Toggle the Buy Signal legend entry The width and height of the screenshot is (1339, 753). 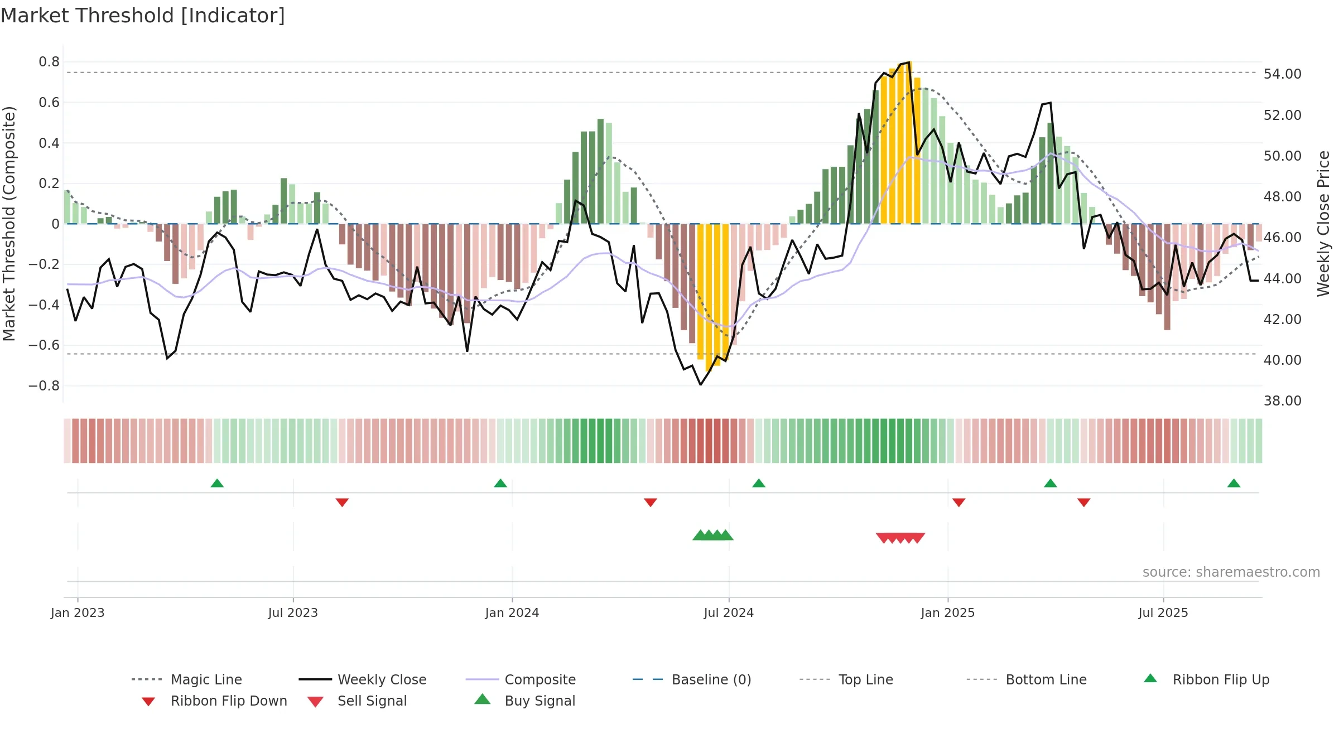524,701
